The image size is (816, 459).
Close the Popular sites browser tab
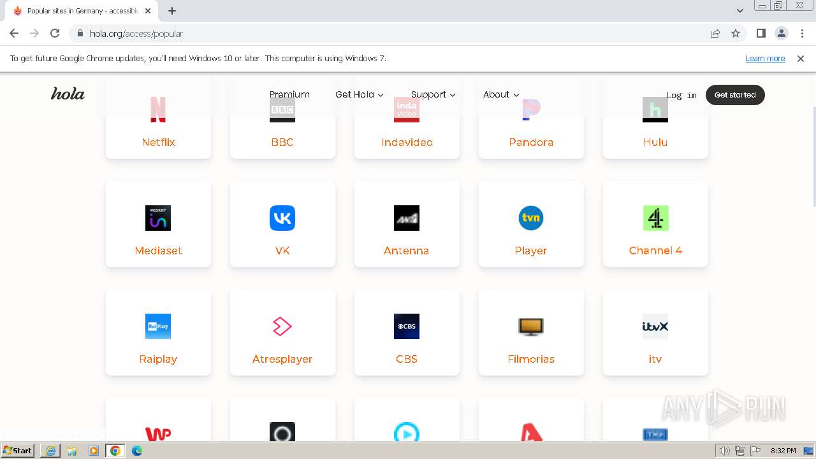click(148, 11)
